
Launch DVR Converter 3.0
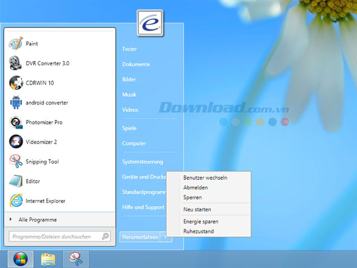point(47,63)
